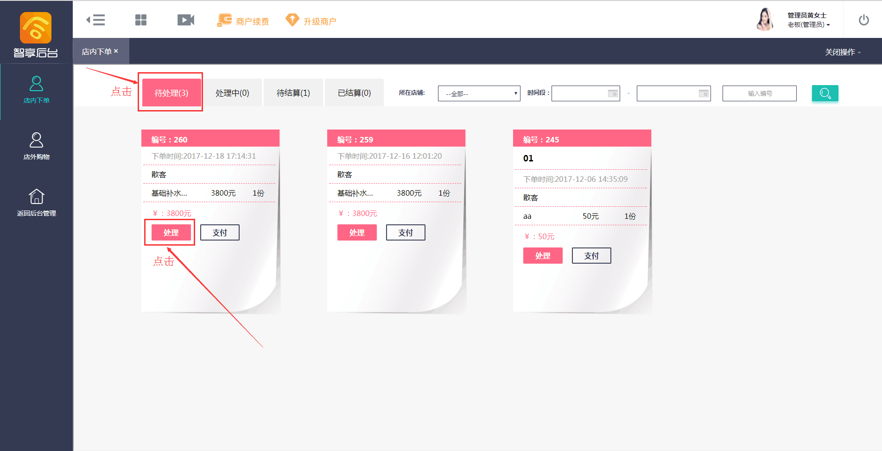The width and height of the screenshot is (882, 451).
Task: Click ￥：3800元 total on order 259
Action: point(357,213)
